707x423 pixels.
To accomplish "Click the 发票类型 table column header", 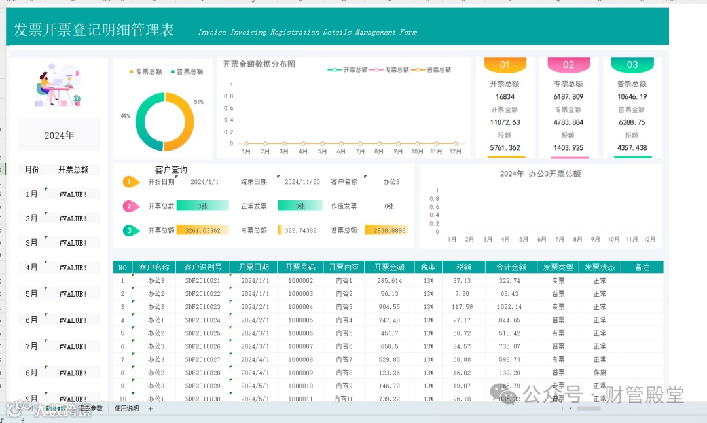I will tap(558, 267).
